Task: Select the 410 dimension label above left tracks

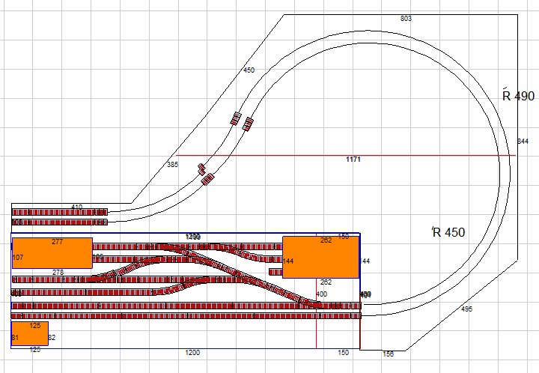Action: (x=76, y=207)
